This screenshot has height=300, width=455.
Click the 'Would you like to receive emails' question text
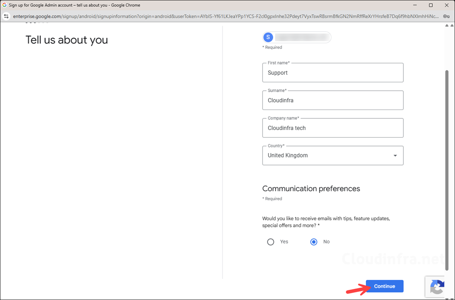[x=326, y=222]
